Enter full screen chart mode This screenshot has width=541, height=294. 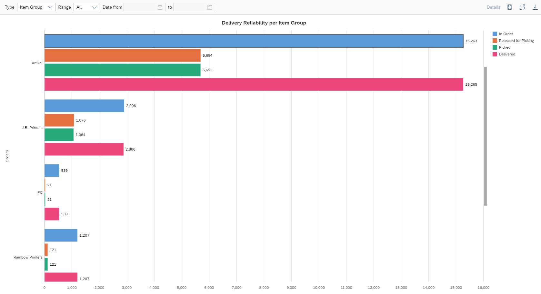tap(522, 7)
